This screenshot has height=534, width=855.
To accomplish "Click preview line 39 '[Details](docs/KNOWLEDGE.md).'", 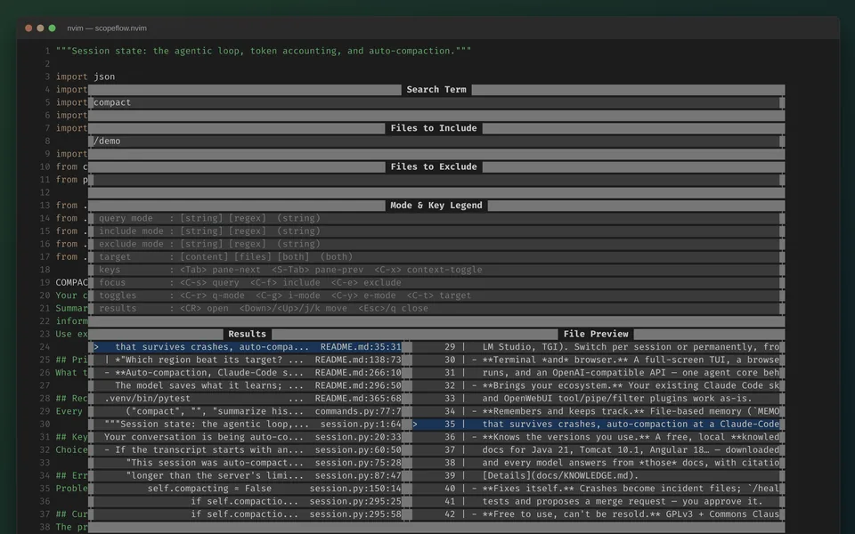I will 596,475.
